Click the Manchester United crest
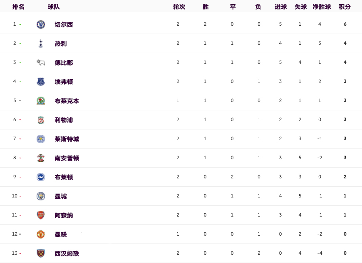The width and height of the screenshot is (362, 263). click(x=41, y=234)
